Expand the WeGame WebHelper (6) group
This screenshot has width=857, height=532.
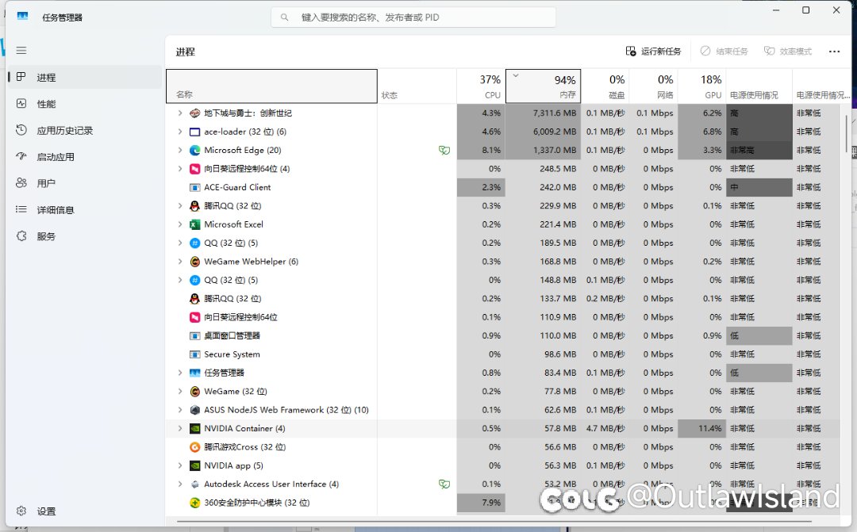[x=180, y=262]
